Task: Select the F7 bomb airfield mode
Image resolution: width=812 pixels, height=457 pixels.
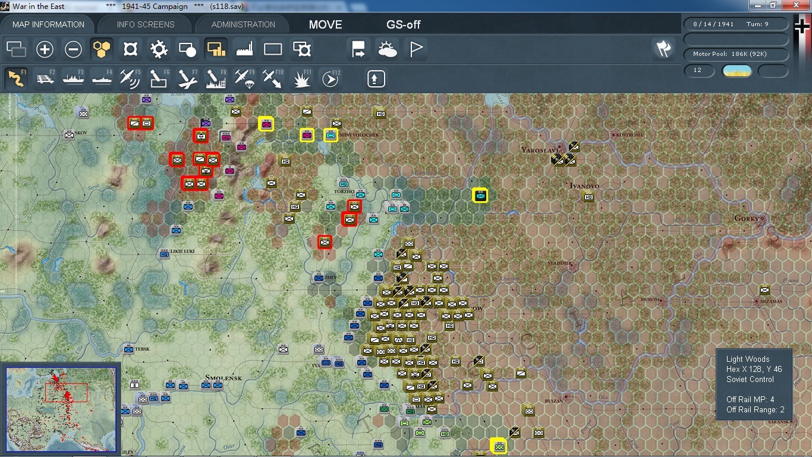Action: pyautogui.click(x=187, y=79)
